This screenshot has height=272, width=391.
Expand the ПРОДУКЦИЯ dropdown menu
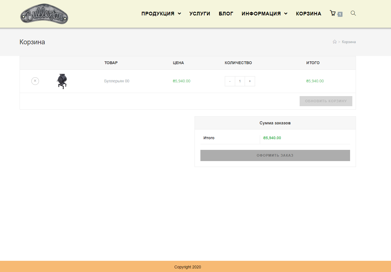pos(161,13)
